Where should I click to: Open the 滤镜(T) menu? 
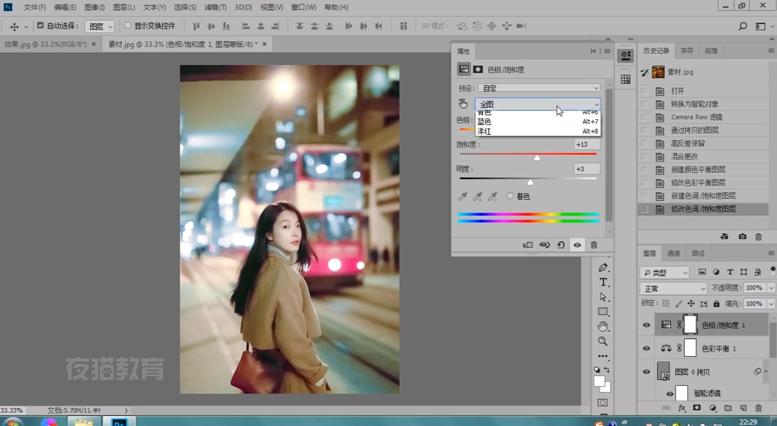point(215,7)
